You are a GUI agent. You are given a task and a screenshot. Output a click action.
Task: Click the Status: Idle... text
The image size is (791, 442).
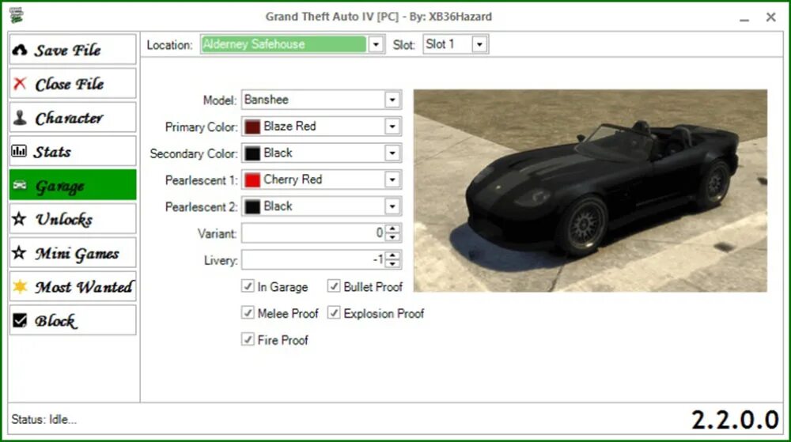(x=44, y=419)
